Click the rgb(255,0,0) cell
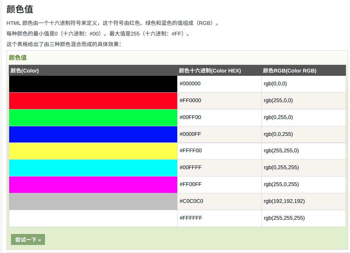Viewport: 350px width, 253px height. [304, 101]
